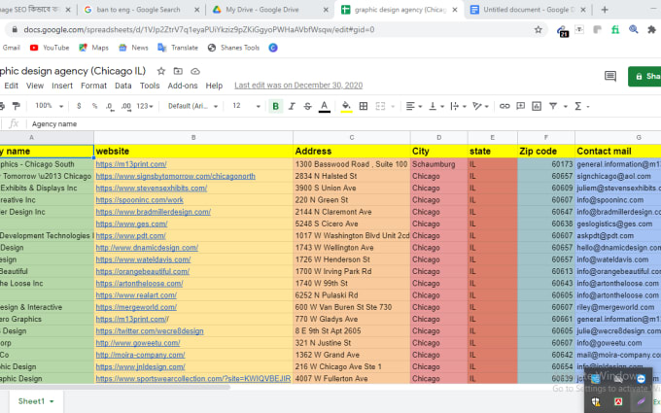Click the insert comment icon
661x413 pixels.
coord(521,106)
